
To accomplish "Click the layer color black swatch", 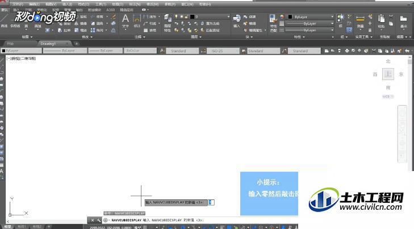I will (x=192, y=16).
